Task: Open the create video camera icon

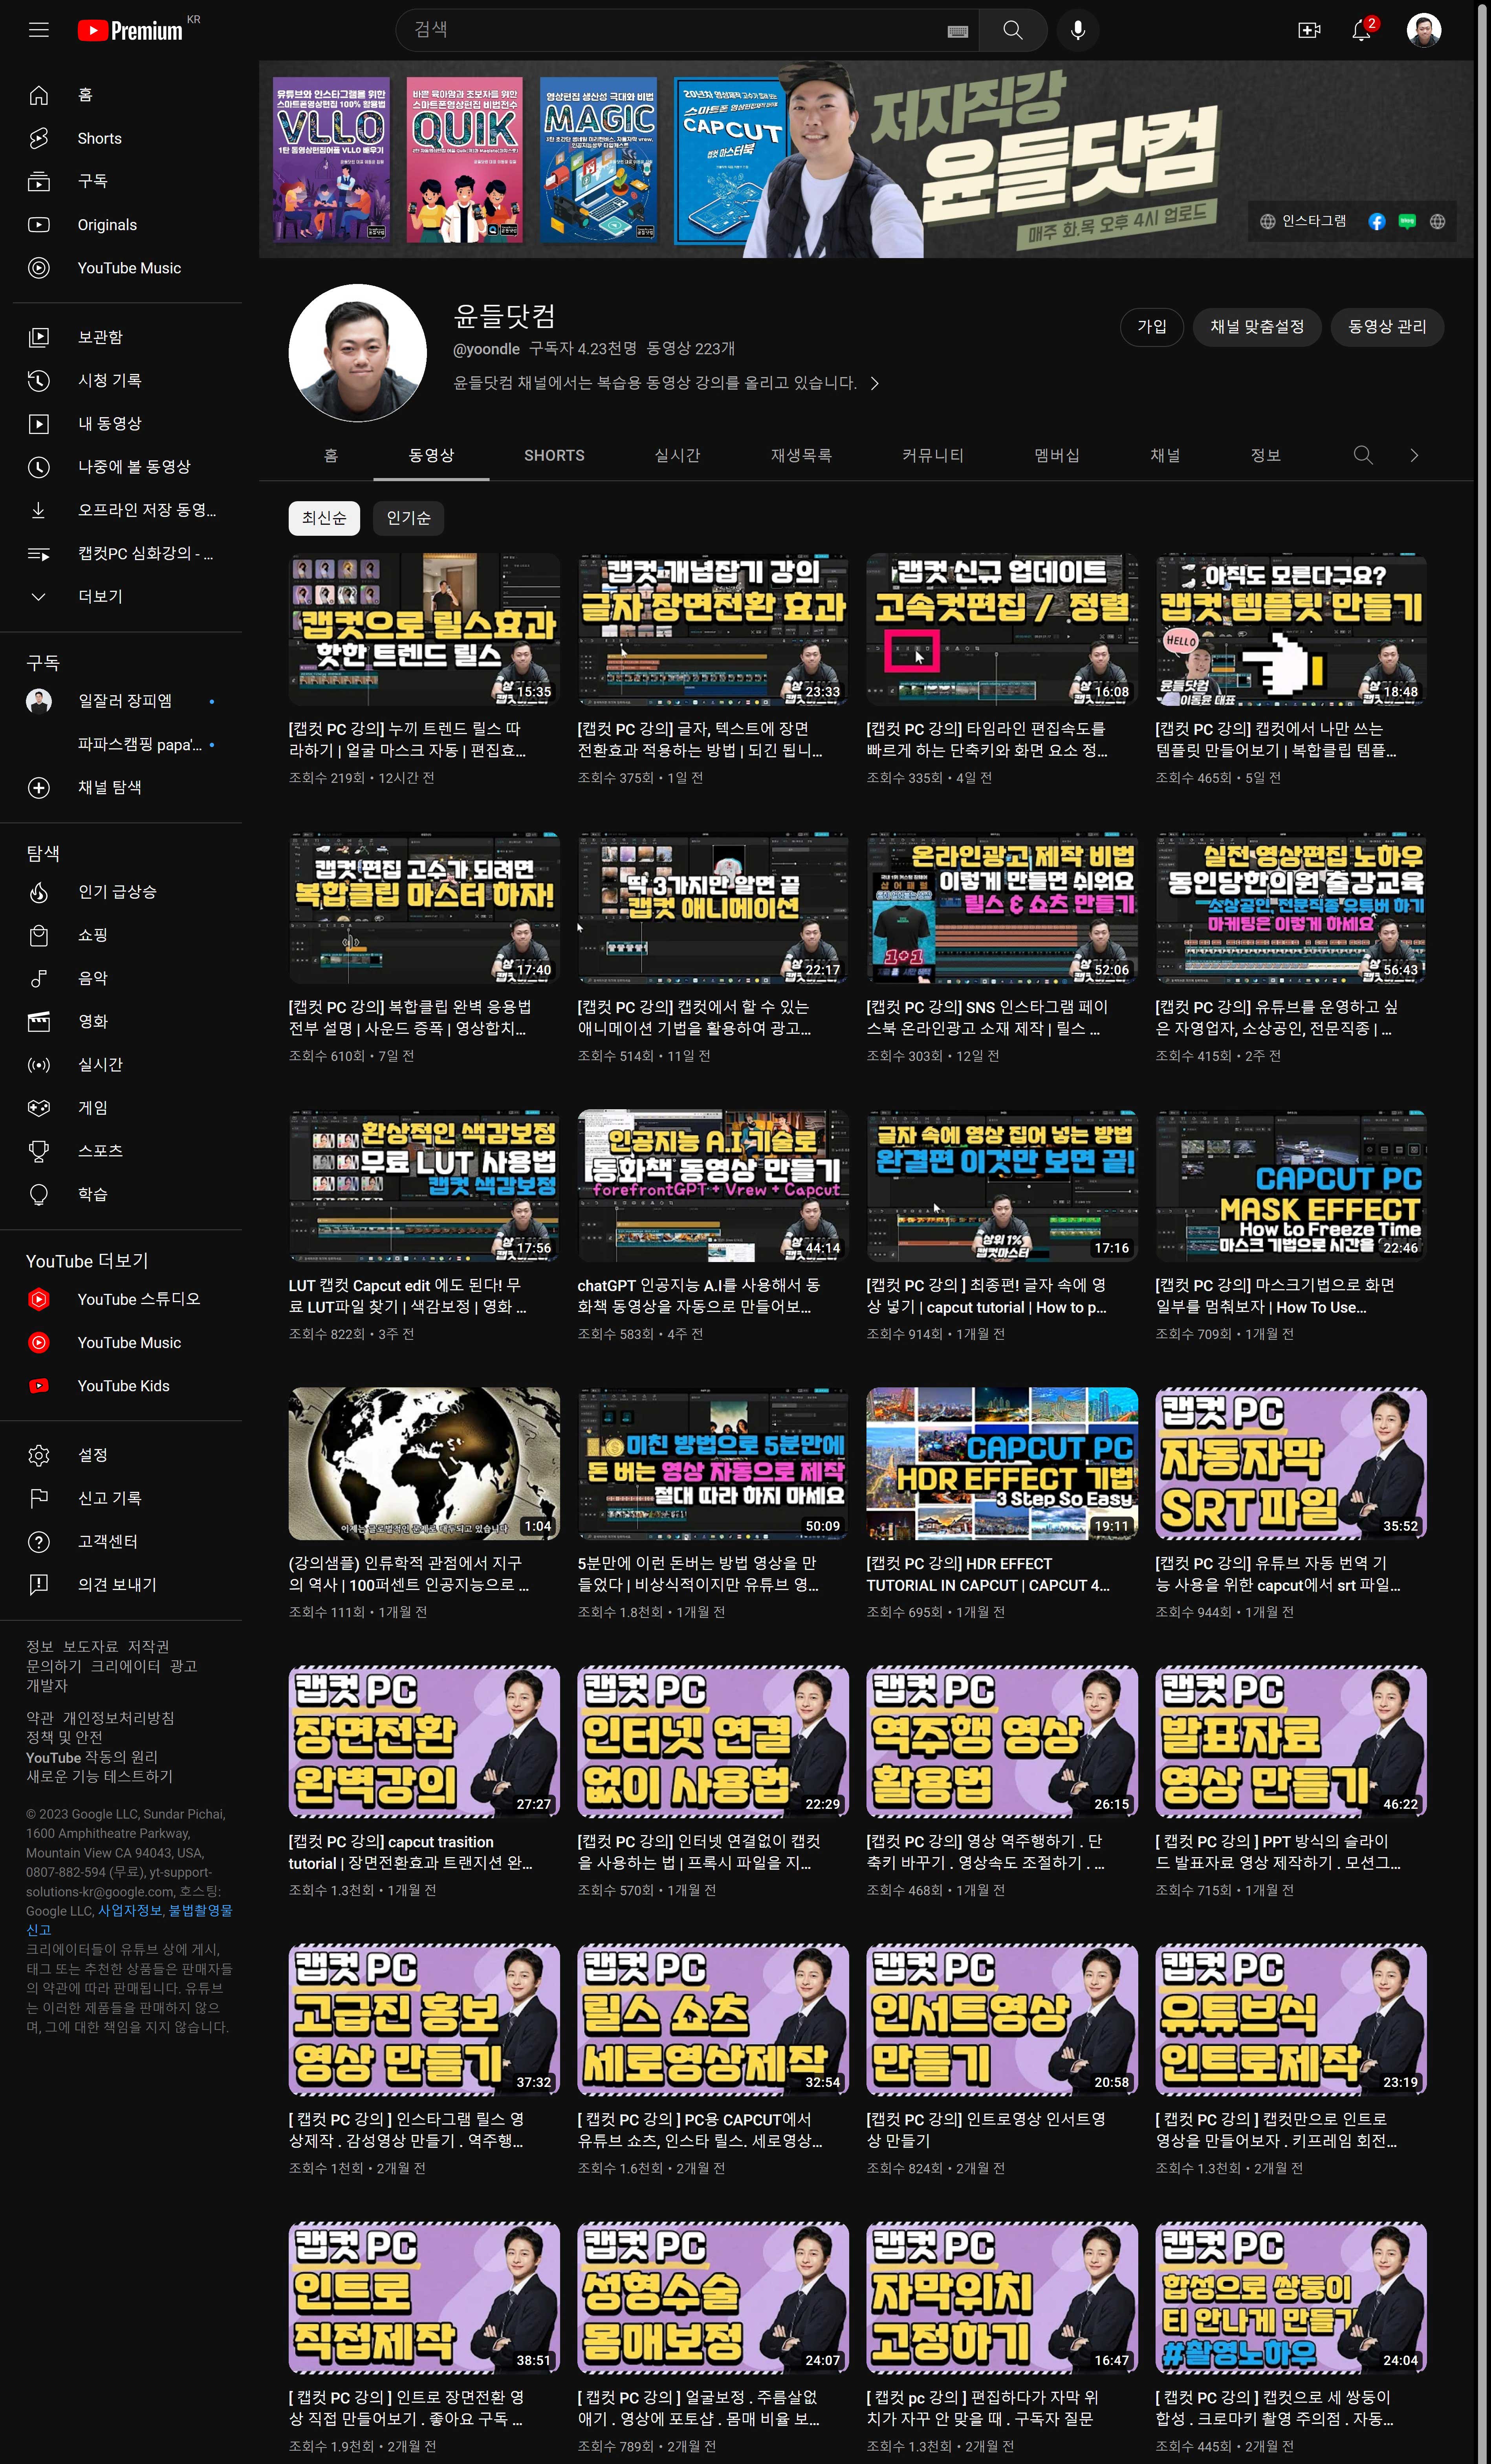Action: point(1309,30)
